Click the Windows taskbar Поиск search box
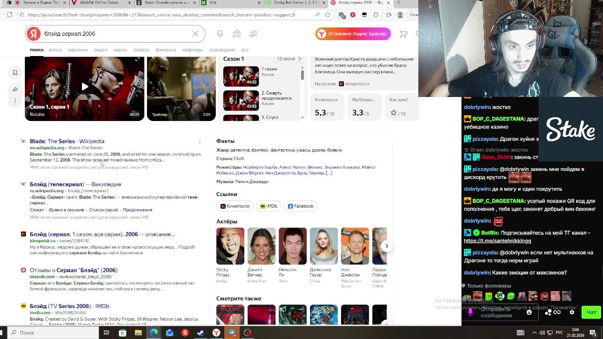 point(52,333)
